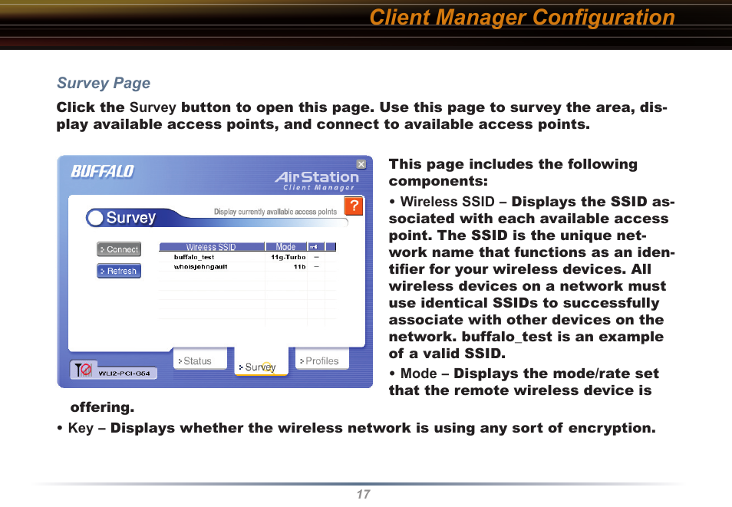The height and width of the screenshot is (507, 732).
Task: Switch to the Status tab
Action: pyautogui.click(x=200, y=360)
